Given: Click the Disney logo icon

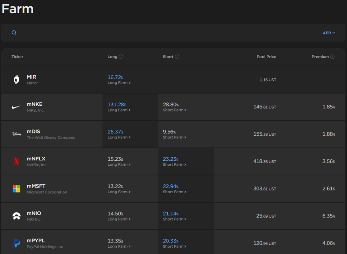Looking at the screenshot, I should [16, 134].
